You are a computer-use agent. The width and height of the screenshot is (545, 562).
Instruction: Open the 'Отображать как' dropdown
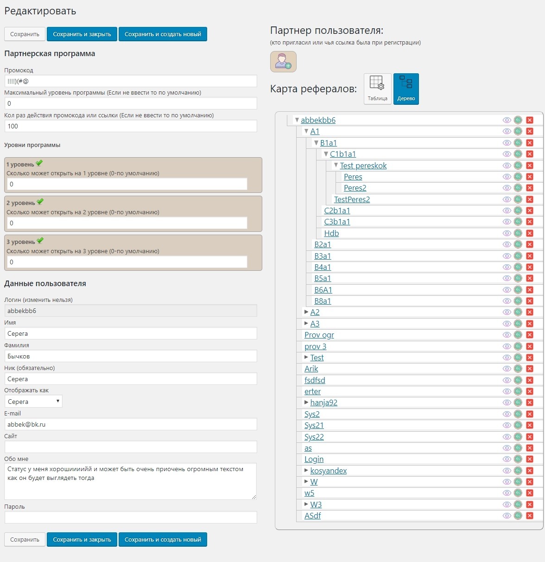pos(33,402)
